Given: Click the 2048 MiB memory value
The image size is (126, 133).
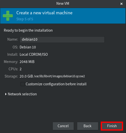Looking at the screenshot, I should [27, 62].
